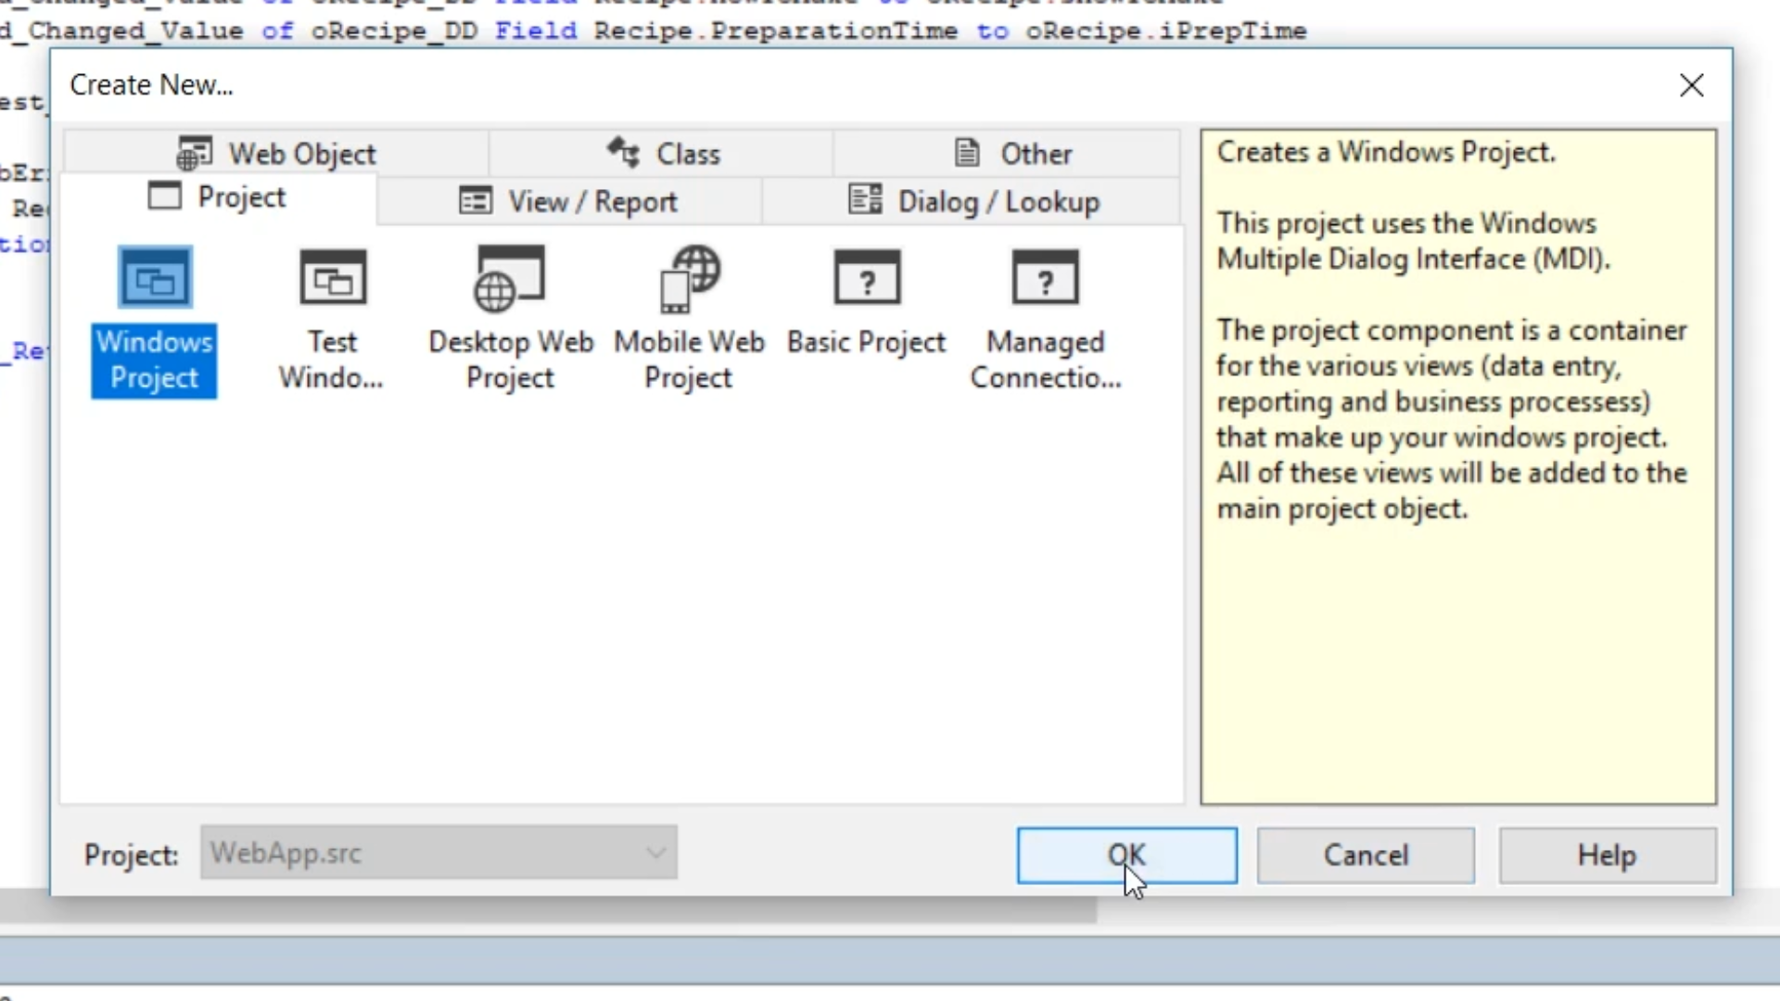Choose the Mobile Web Project icon
The width and height of the screenshot is (1780, 1001).
[689, 278]
